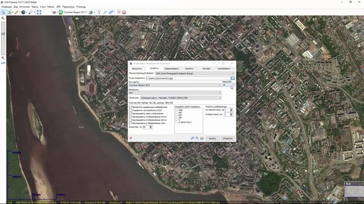Enable 'Сохранять геопривязку в Exif' checkbox
This screenshot has width=364, height=204.
pos(130,110)
